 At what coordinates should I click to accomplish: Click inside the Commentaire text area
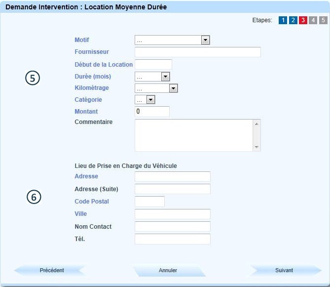(x=193, y=135)
